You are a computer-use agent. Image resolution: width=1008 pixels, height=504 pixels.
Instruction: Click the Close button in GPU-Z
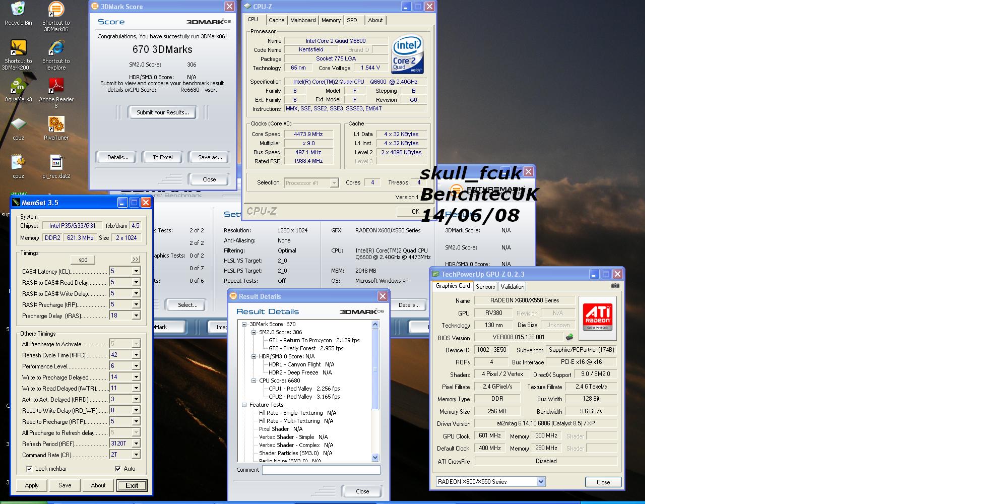click(603, 482)
